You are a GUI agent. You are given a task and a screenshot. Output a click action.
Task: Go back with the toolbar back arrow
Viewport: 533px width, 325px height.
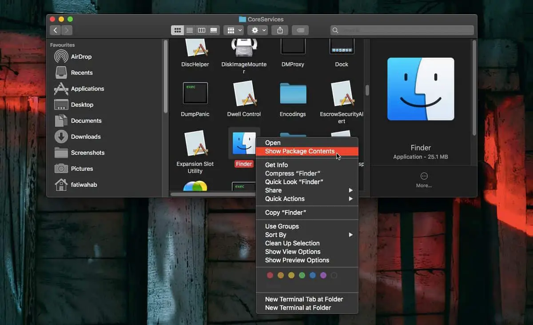(x=56, y=30)
